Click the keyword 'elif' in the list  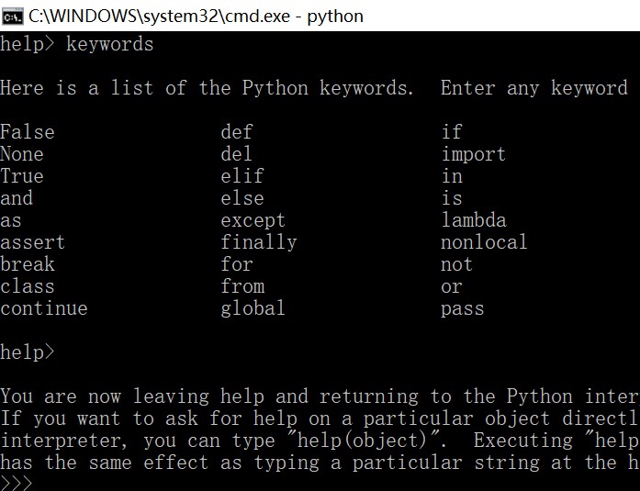(242, 176)
